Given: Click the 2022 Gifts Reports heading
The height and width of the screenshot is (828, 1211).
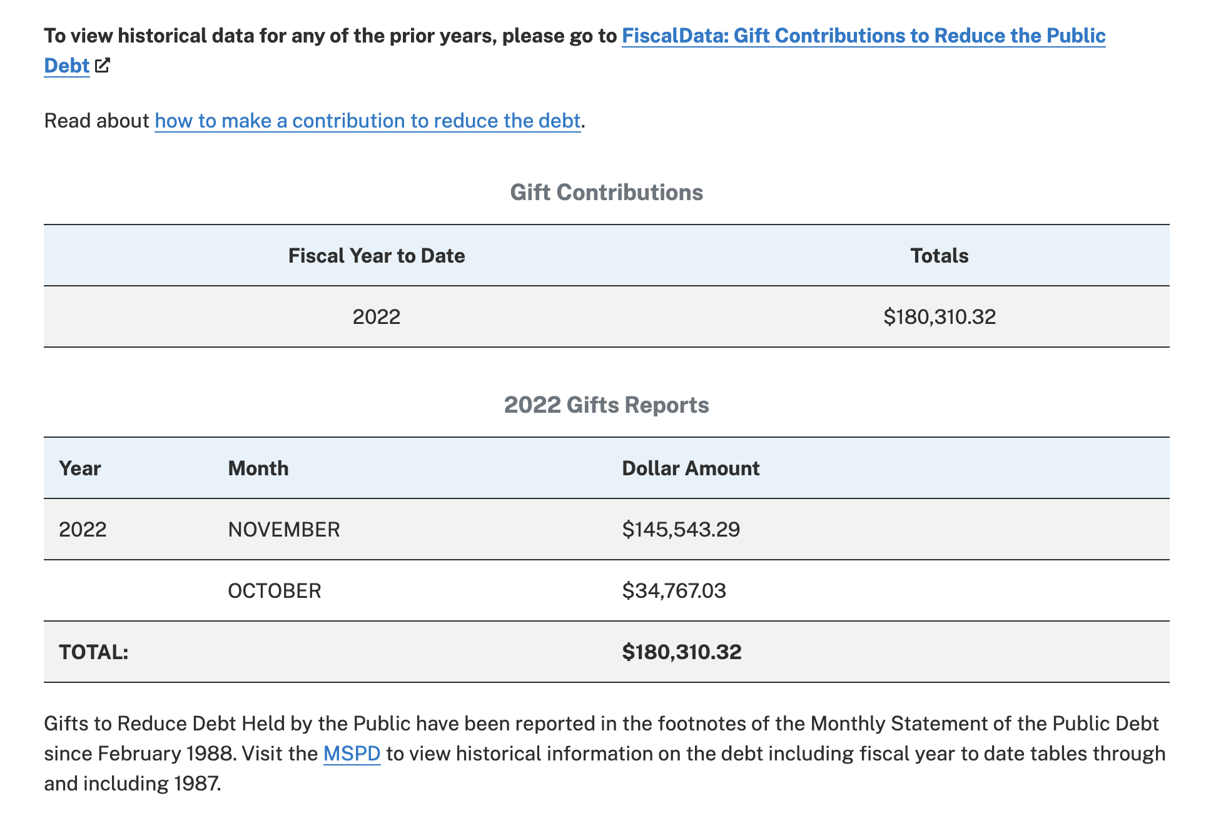Looking at the screenshot, I should coord(606,405).
